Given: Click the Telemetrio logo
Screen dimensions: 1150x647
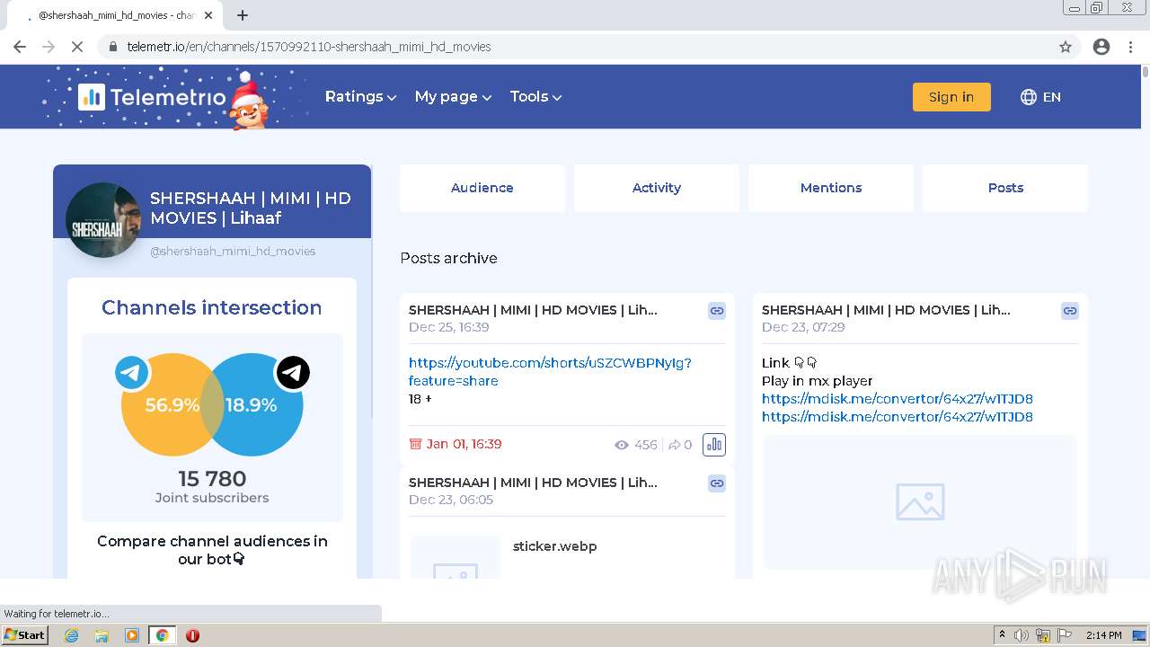Looking at the screenshot, I should click(x=152, y=97).
